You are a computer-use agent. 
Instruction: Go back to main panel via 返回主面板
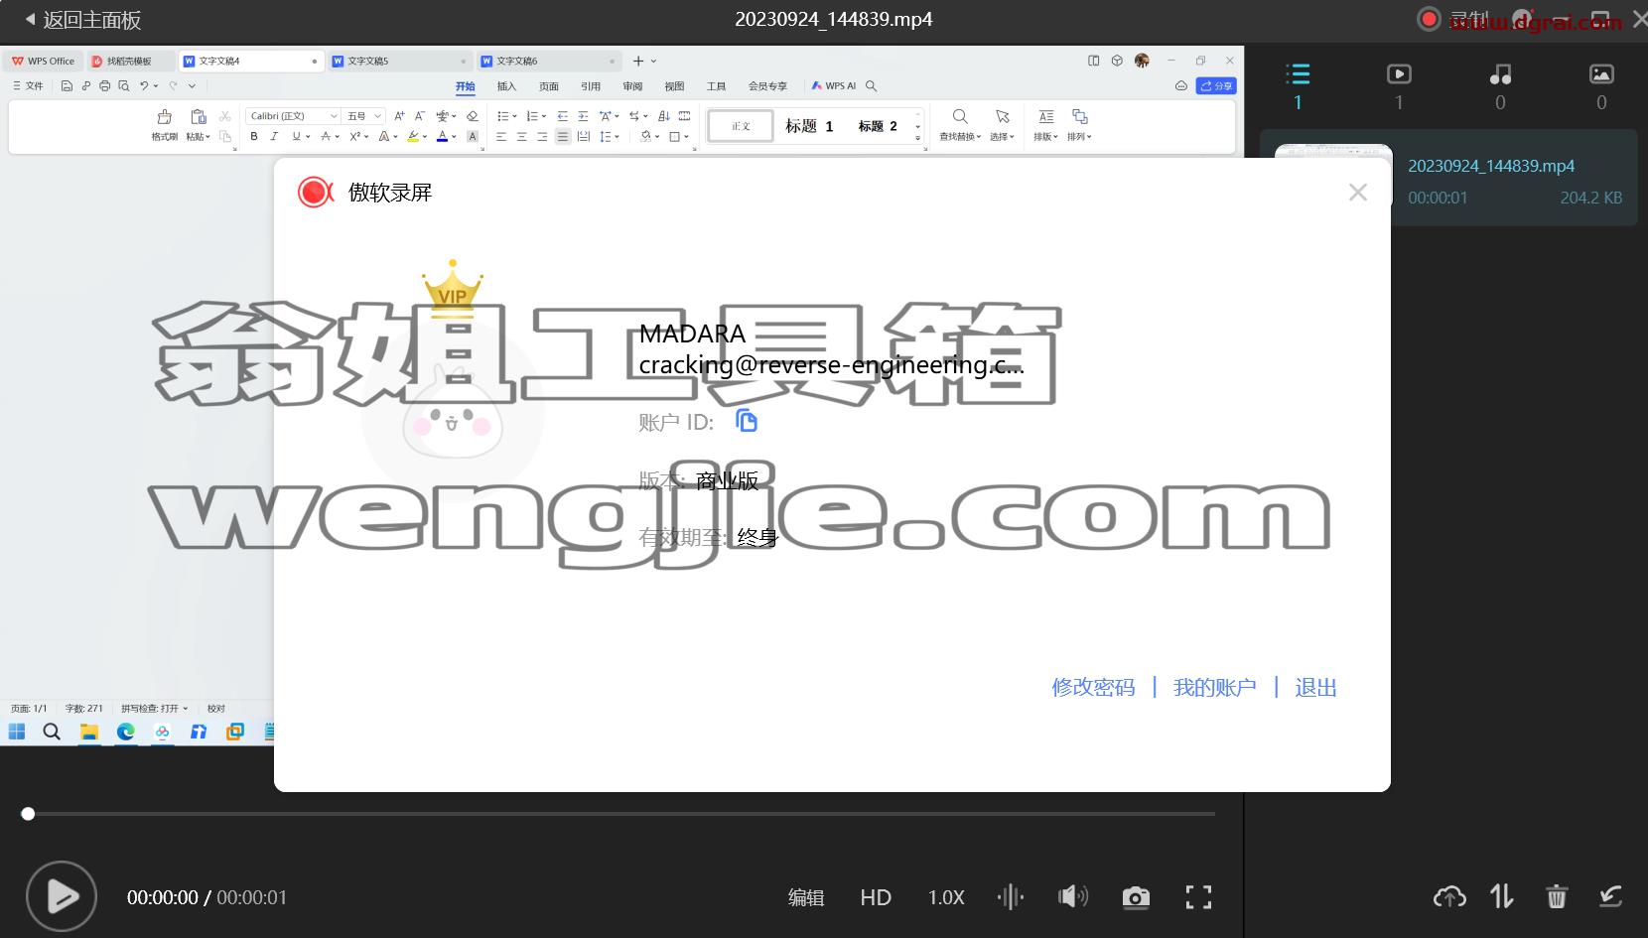click(82, 20)
